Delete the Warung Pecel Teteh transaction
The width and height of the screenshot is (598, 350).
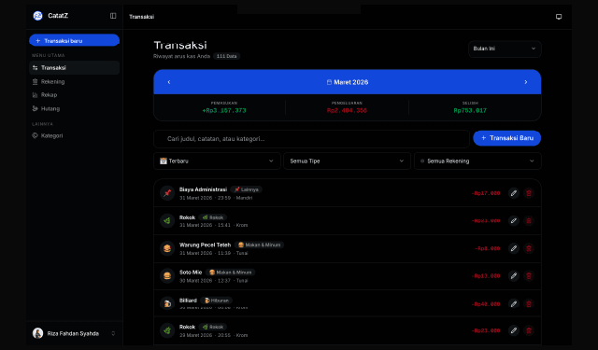pyautogui.click(x=529, y=248)
